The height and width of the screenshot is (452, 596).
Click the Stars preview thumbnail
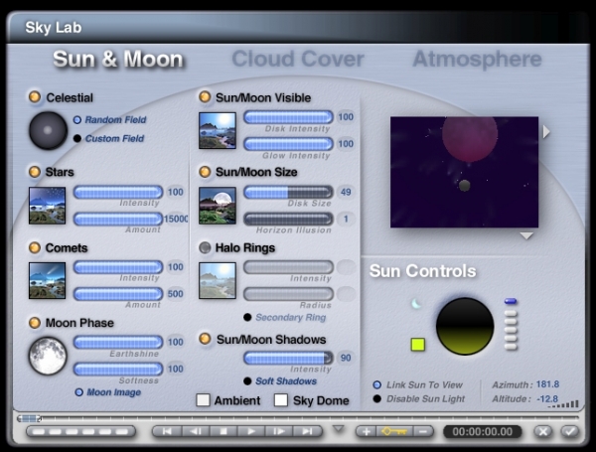(47, 206)
